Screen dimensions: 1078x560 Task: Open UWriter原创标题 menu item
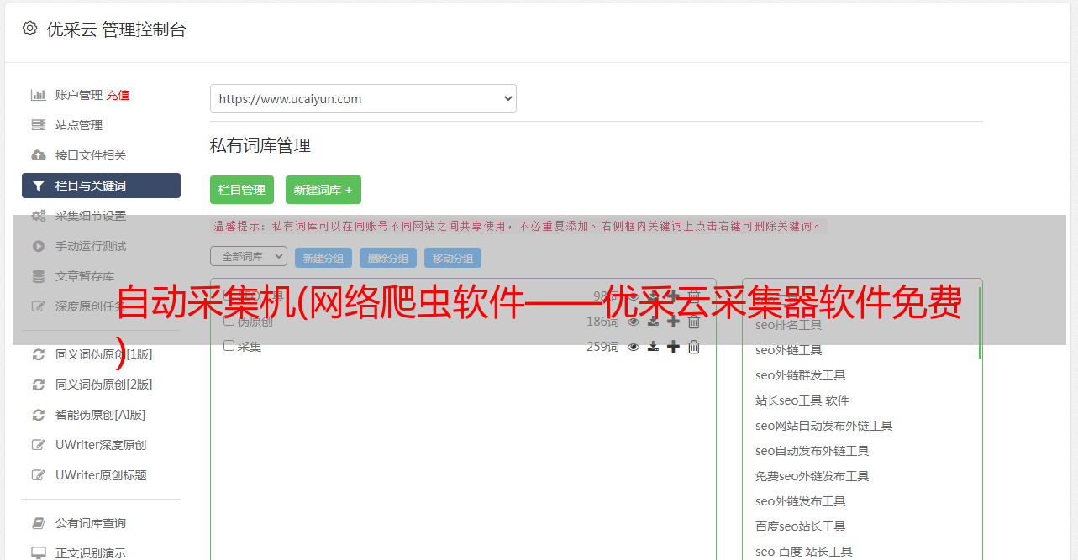tap(101, 475)
